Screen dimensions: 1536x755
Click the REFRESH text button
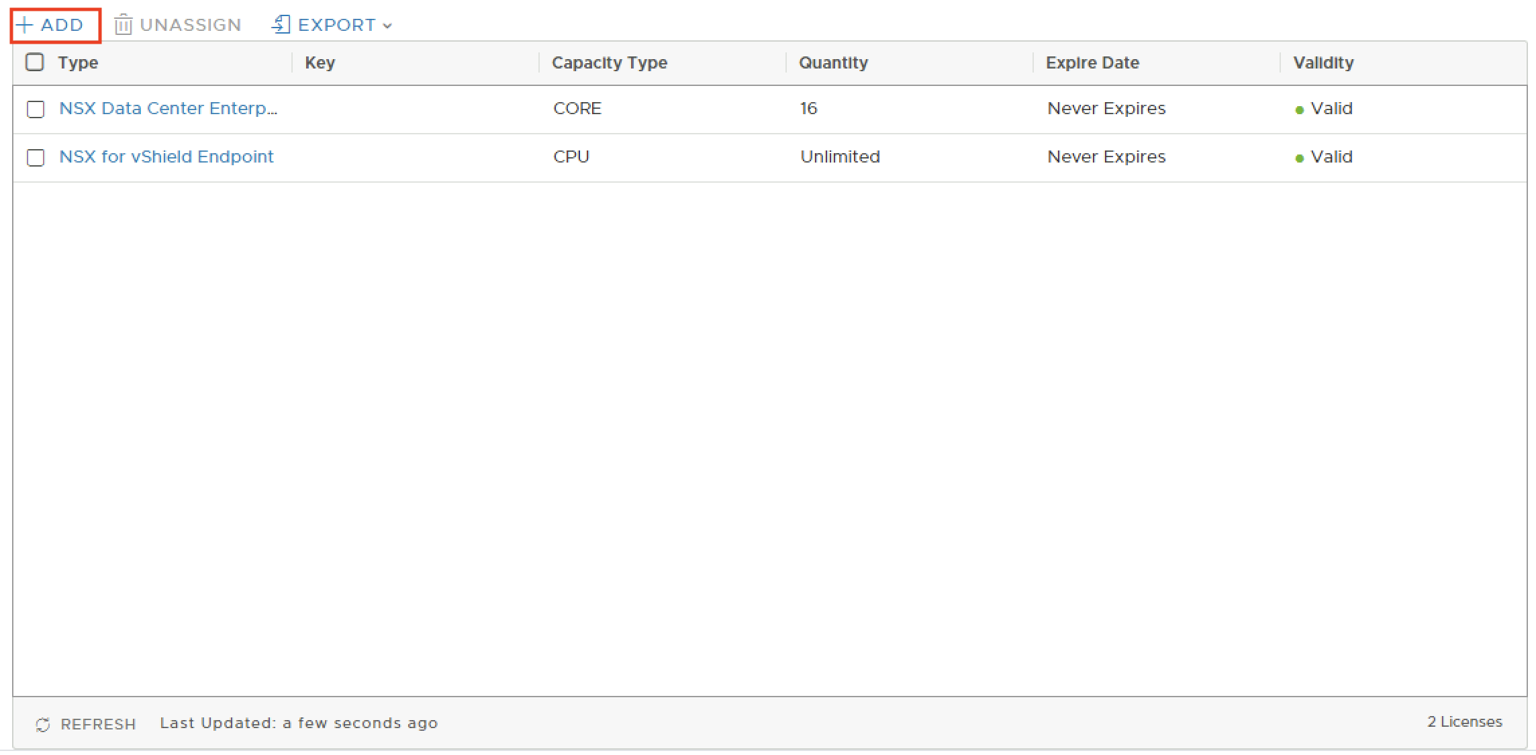click(x=98, y=725)
